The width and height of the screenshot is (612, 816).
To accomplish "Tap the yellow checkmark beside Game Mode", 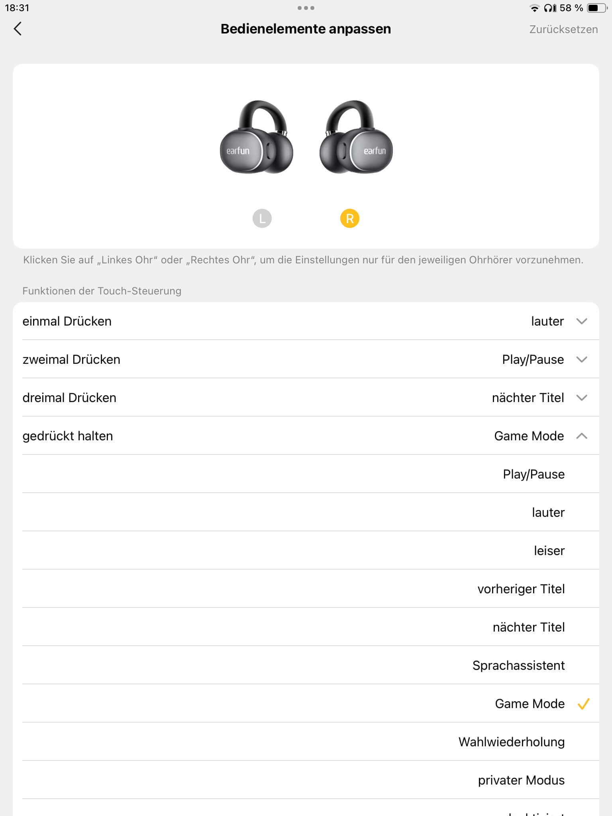I will [x=583, y=704].
